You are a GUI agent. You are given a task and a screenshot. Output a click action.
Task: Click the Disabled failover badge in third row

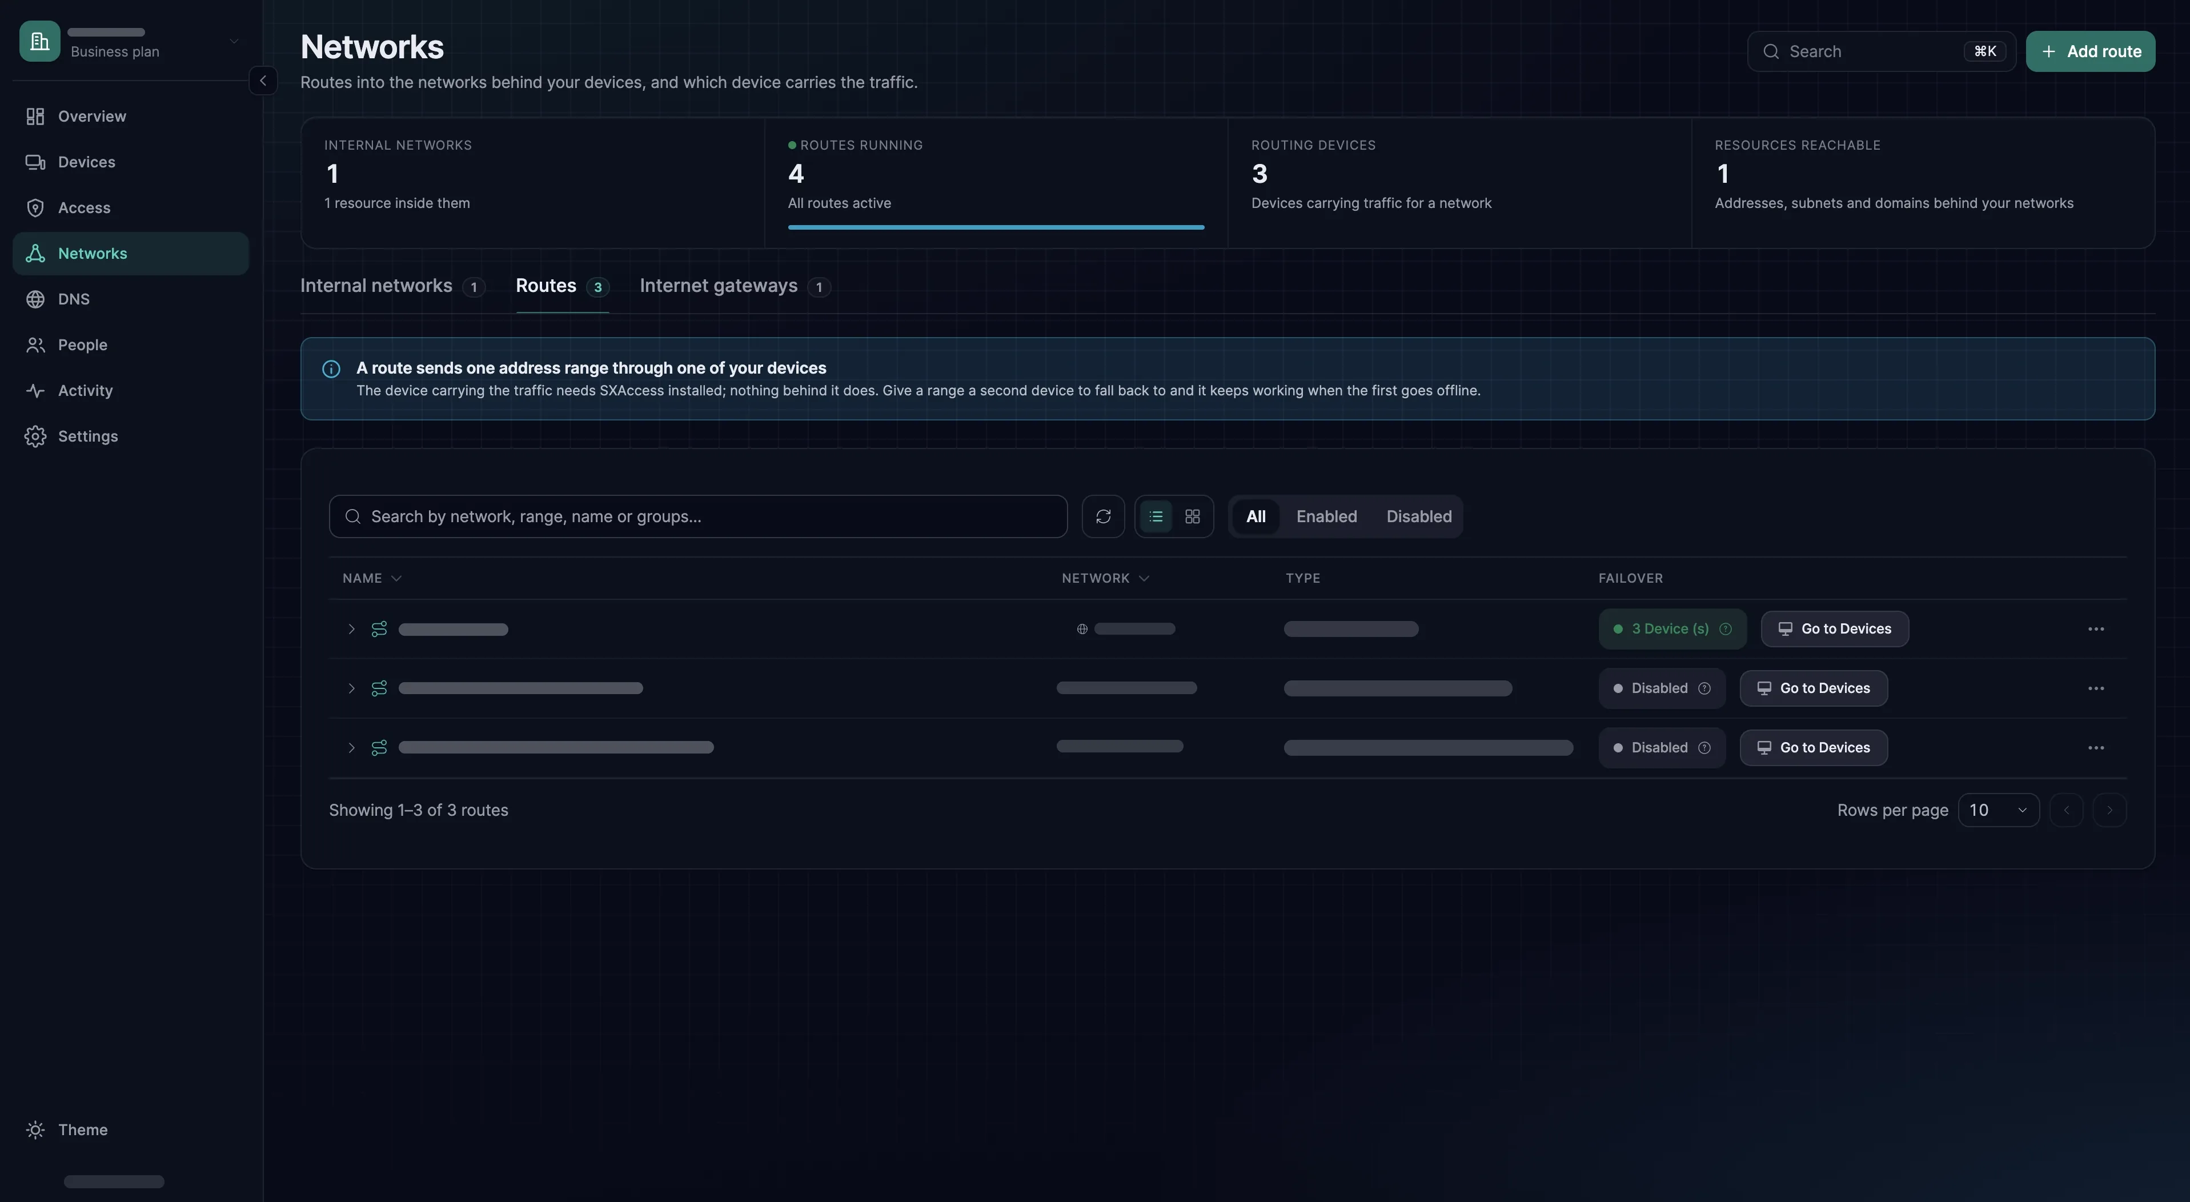(x=1661, y=748)
